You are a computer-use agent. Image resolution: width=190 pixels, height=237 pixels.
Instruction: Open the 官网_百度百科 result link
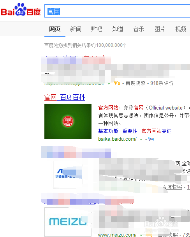coord(65,97)
